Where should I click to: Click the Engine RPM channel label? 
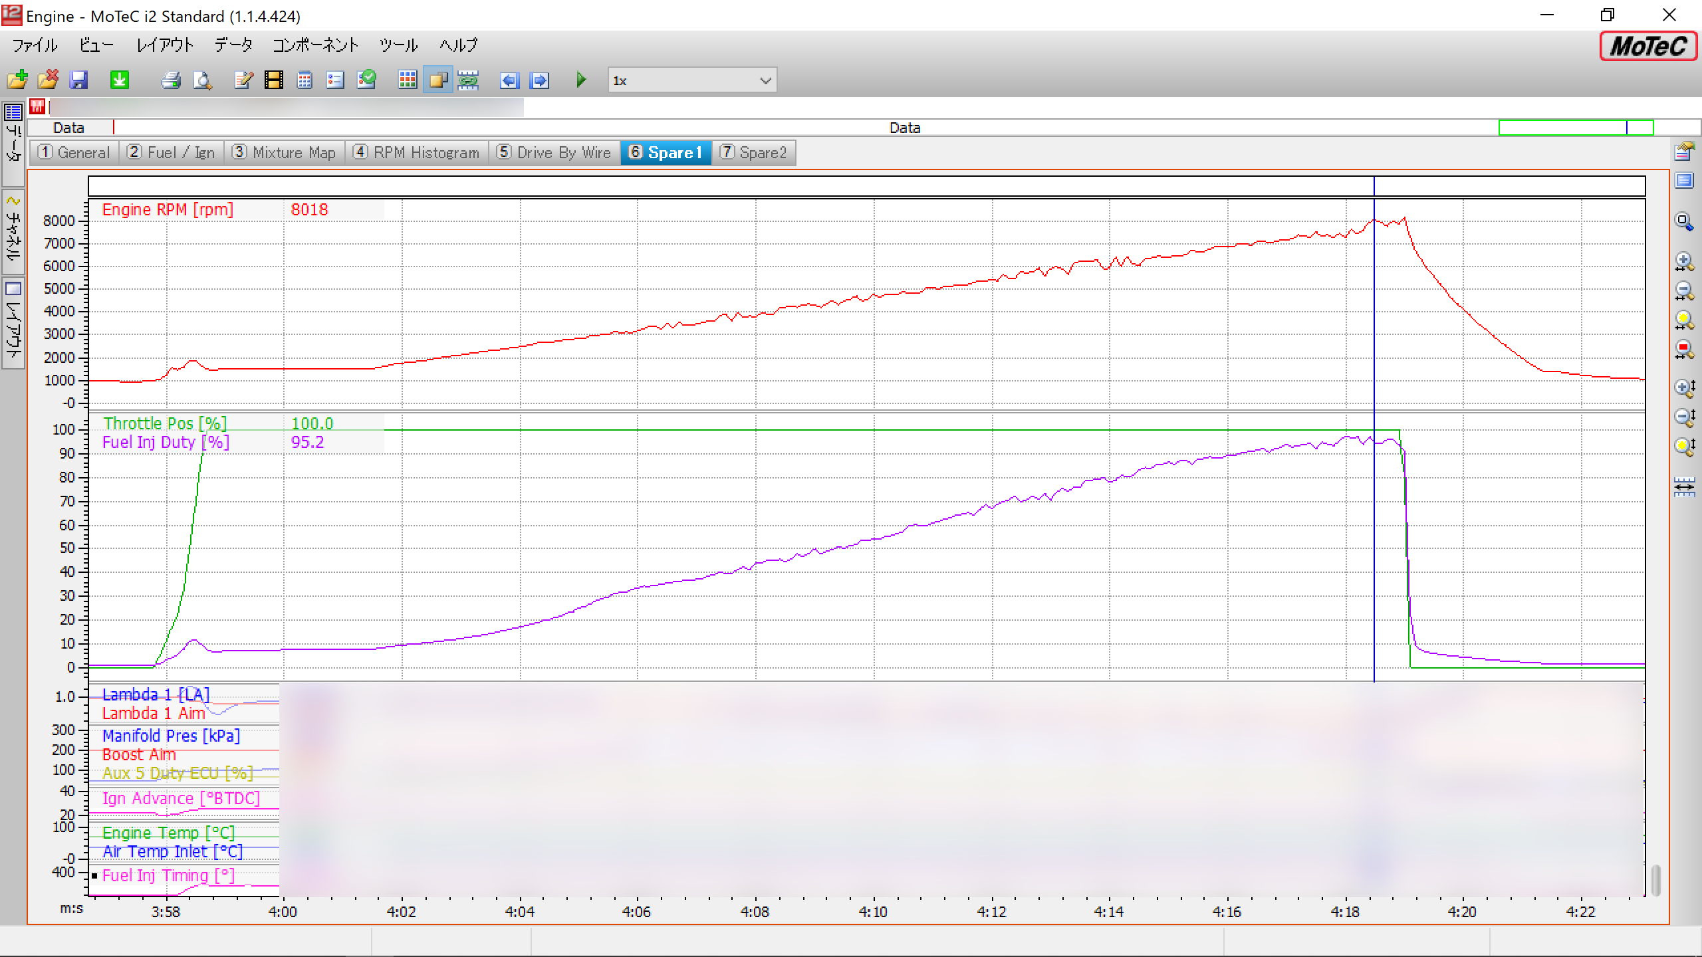168,210
